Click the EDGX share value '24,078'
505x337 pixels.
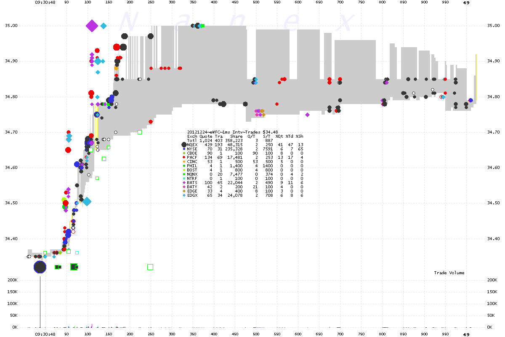pyautogui.click(x=235, y=195)
